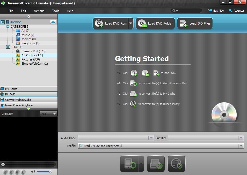The width and height of the screenshot is (247, 175).
Task: Click the Buy Now cart link
Action: [x=216, y=11]
